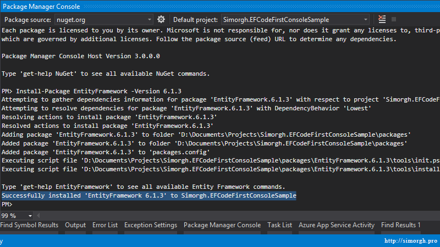440x247 pixels.
Task: Open the Output tab
Action: (75, 225)
